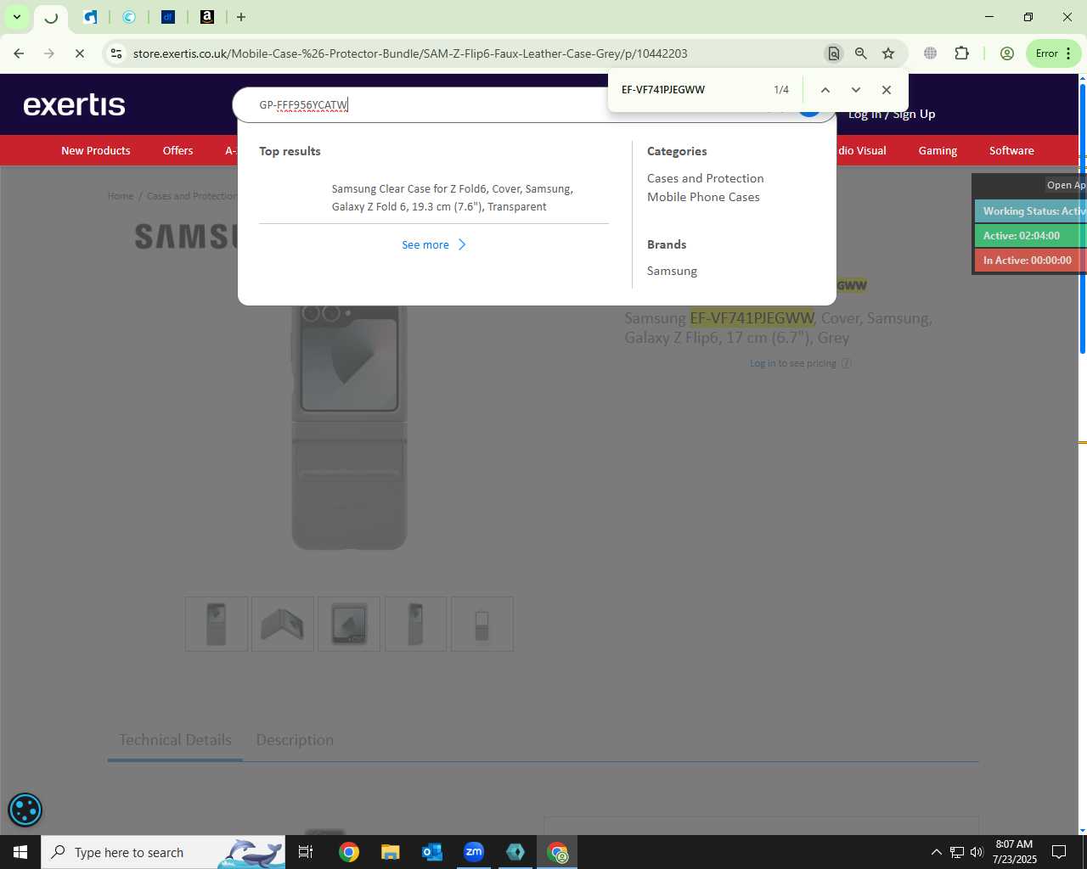Click the Windows taskbar search box
Viewport: 1087px width, 869px height.
(164, 852)
